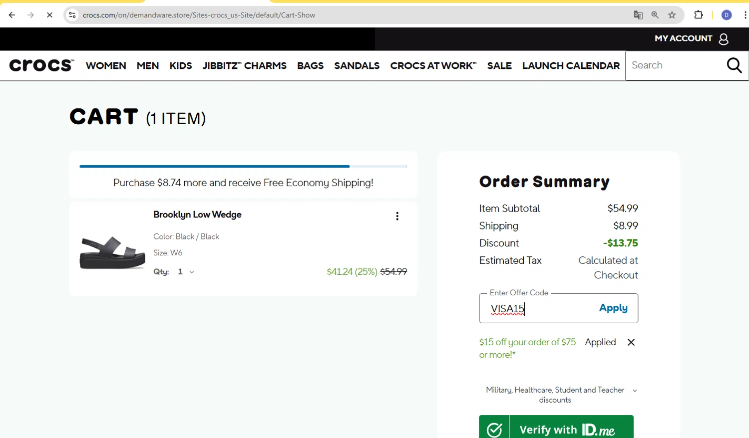Image resolution: width=749 pixels, height=438 pixels.
Task: Click the CART (1 ITEM) heading
Action: [137, 117]
